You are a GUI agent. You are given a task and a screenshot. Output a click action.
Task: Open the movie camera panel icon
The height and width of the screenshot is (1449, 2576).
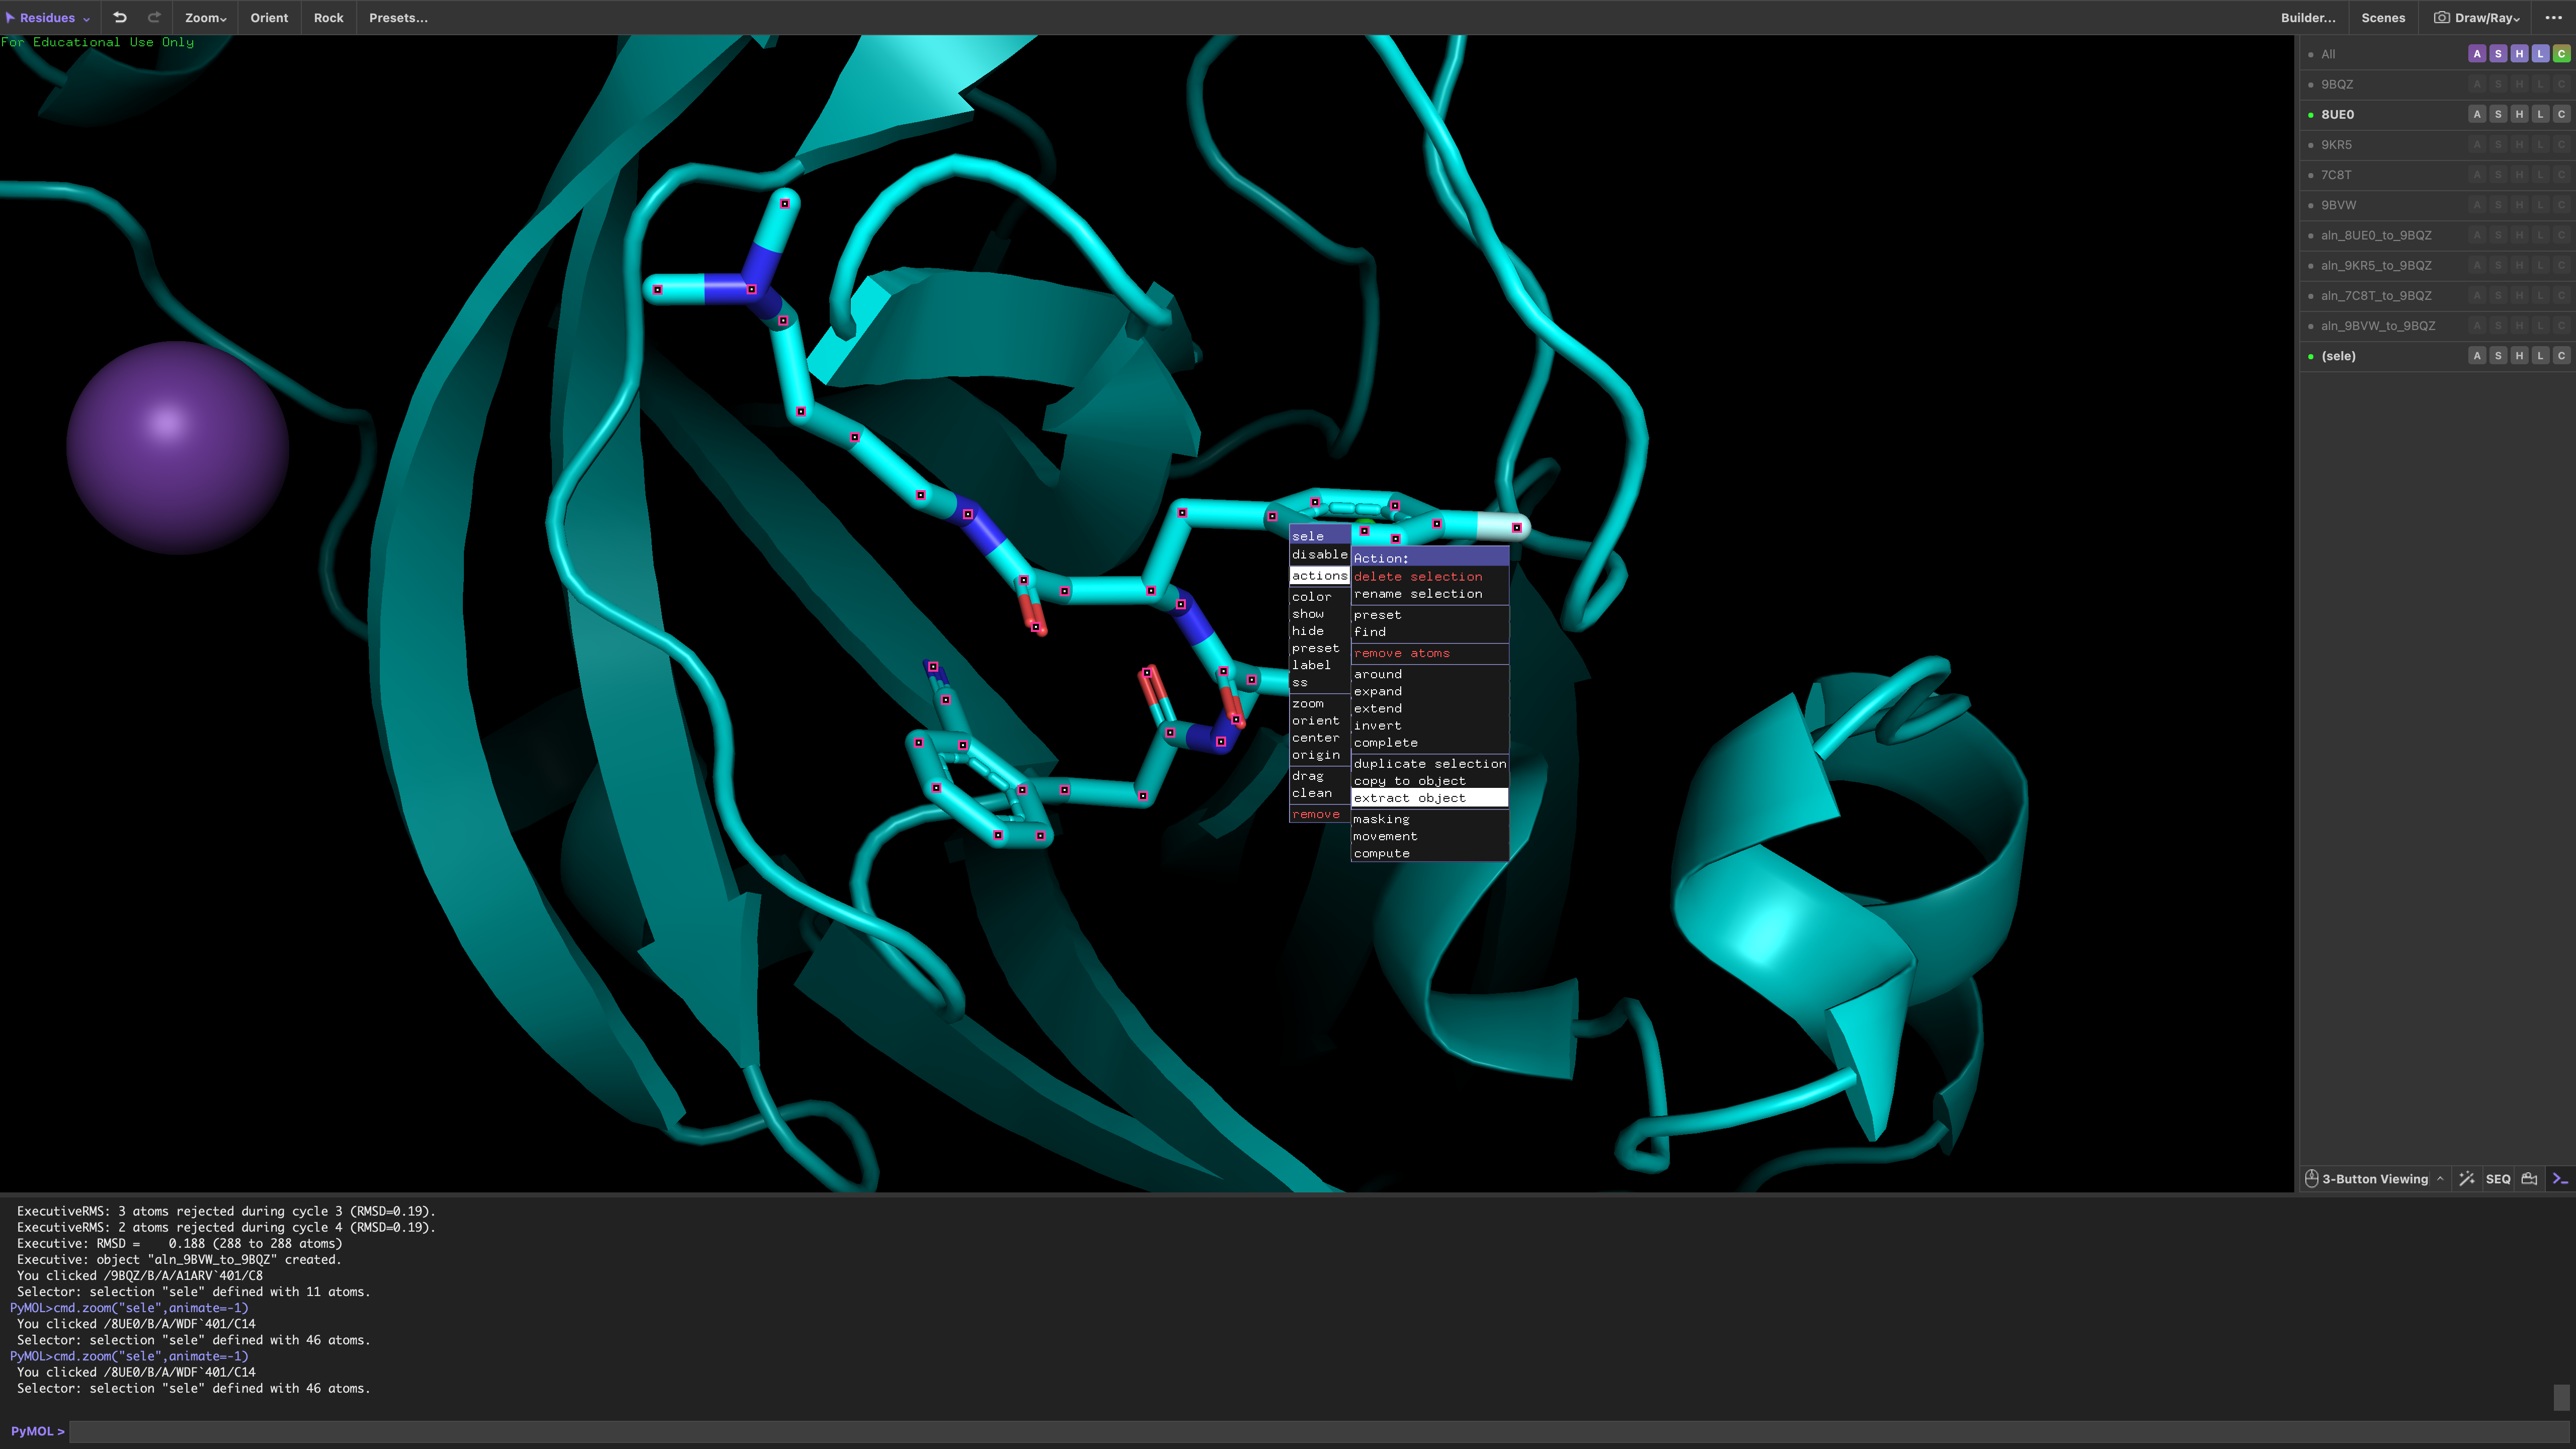2529,1178
